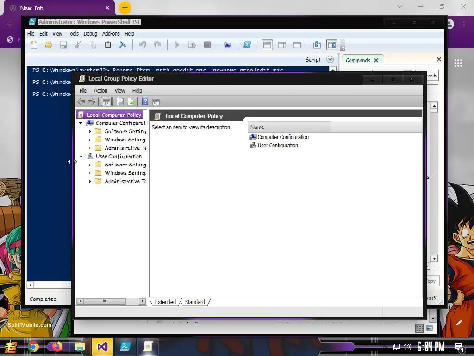This screenshot has width=474, height=356.
Task: Click the Commands pane scroll down arrow
Action: tap(434, 259)
